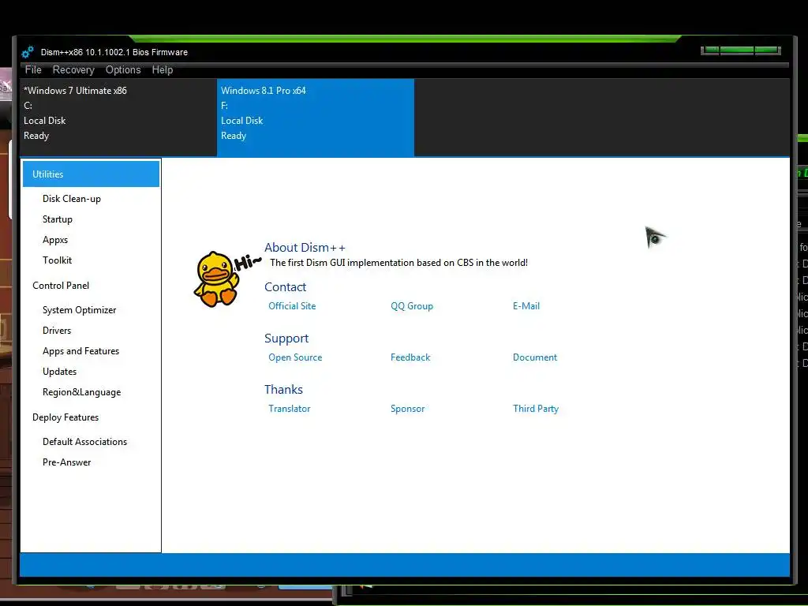Select the Control Panel category header

[x=61, y=286]
